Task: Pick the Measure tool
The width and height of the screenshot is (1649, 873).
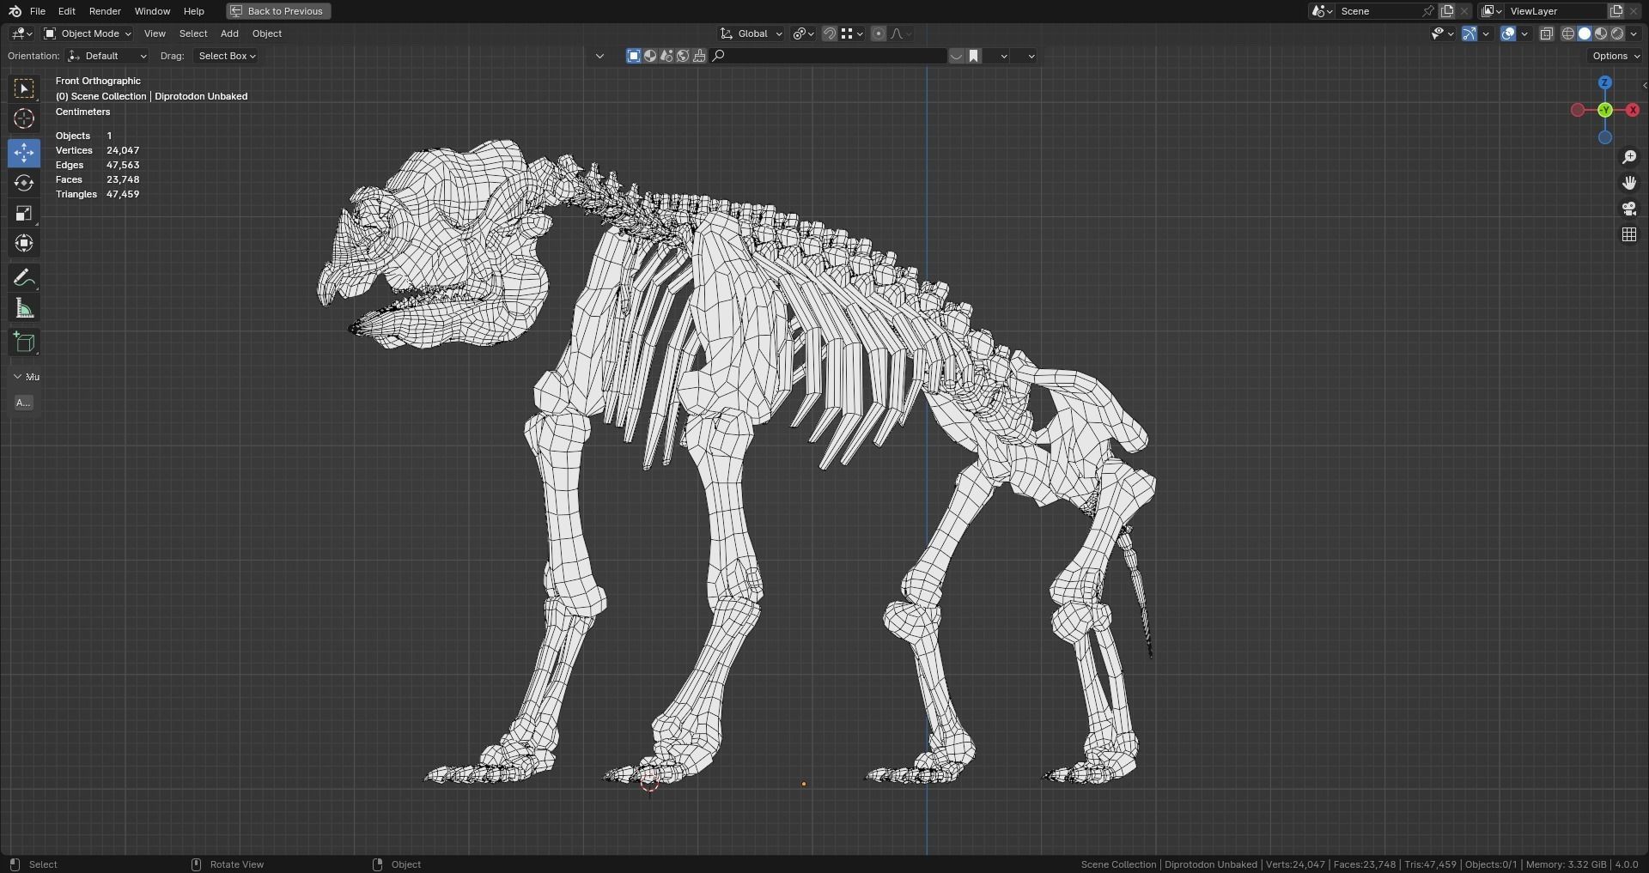Action: [x=24, y=308]
